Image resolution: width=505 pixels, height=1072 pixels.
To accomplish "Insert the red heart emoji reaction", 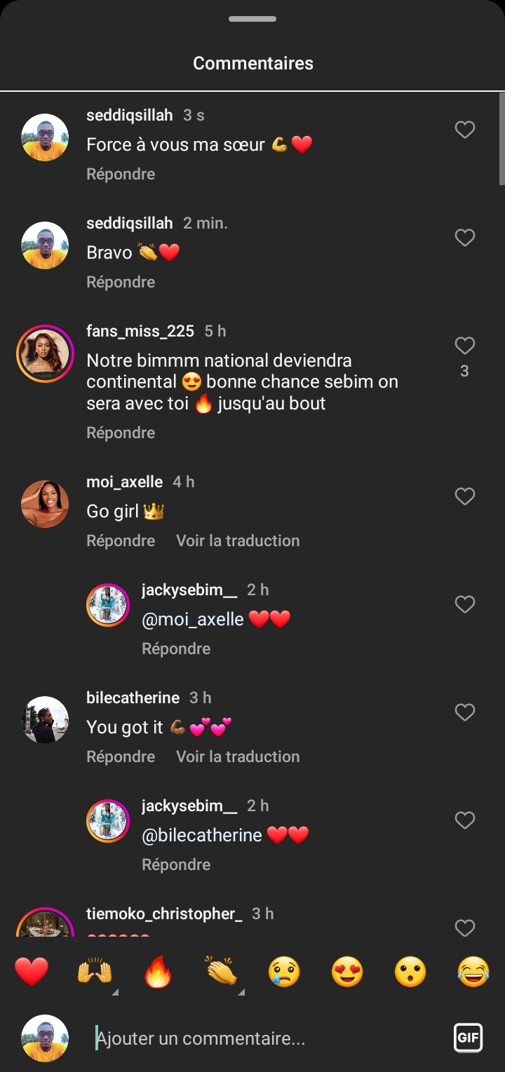I will pos(32,972).
